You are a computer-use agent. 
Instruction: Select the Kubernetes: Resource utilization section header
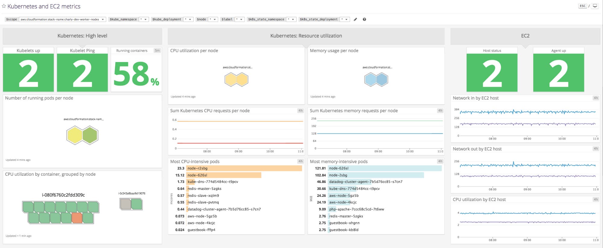click(306, 36)
